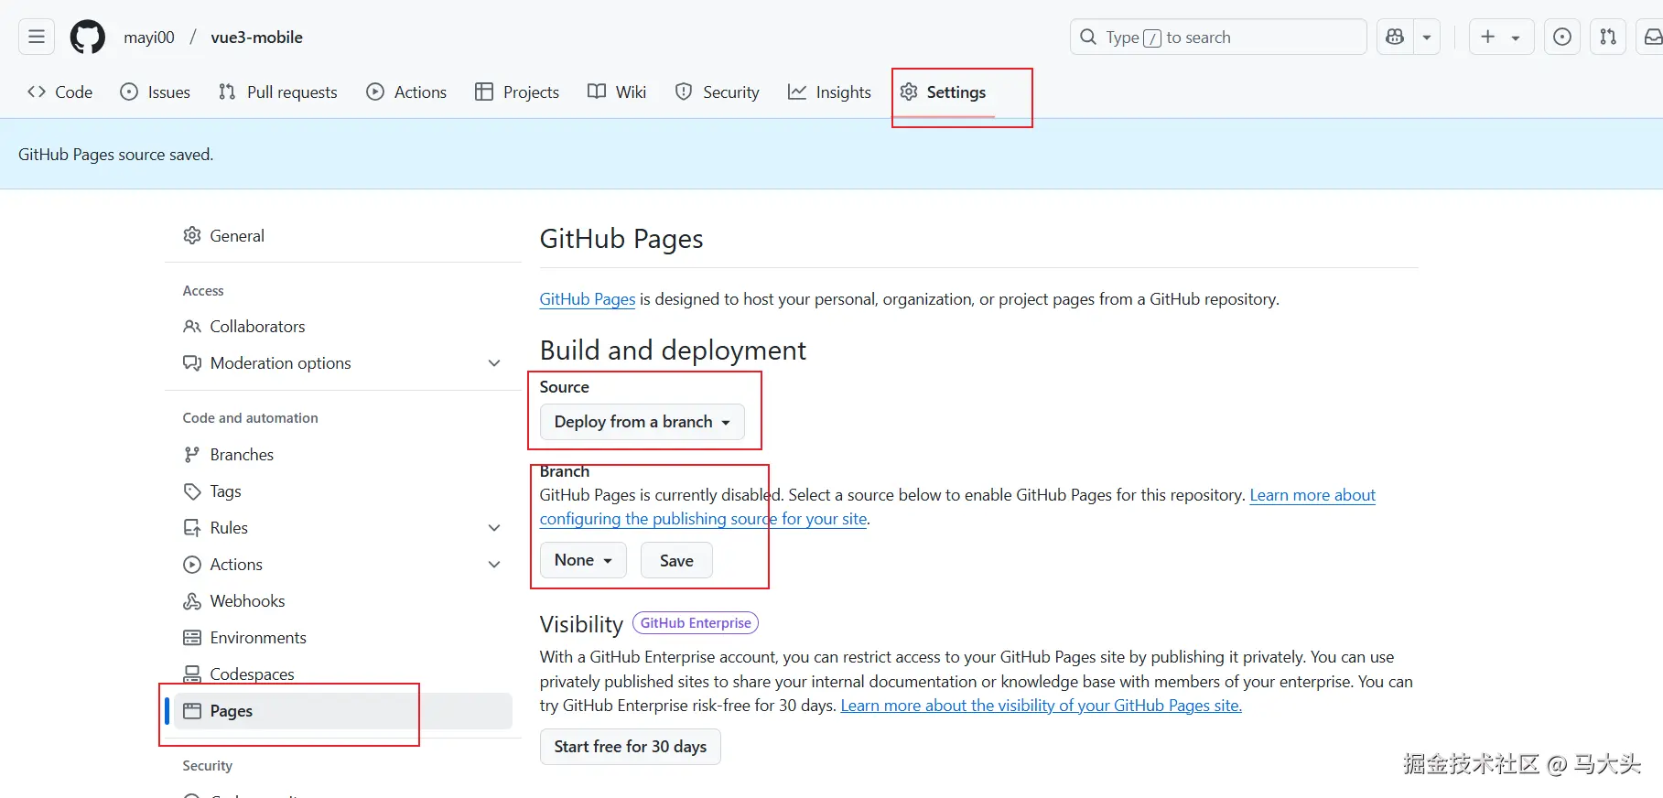This screenshot has height=798, width=1663.
Task: Open Copilot chat icon in header
Action: point(1395,37)
